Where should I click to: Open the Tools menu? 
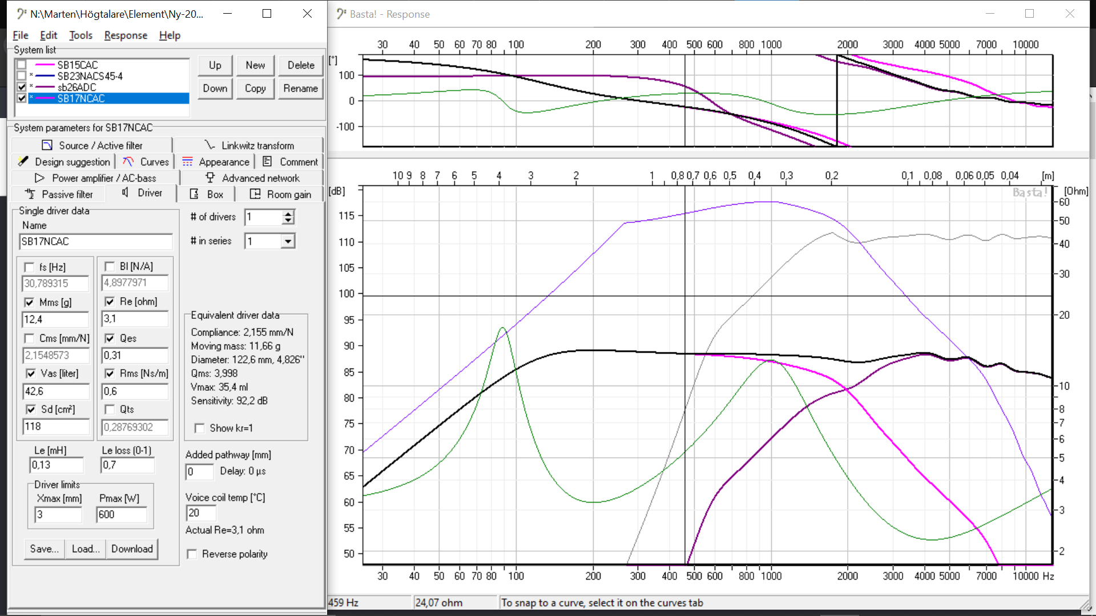coord(80,35)
